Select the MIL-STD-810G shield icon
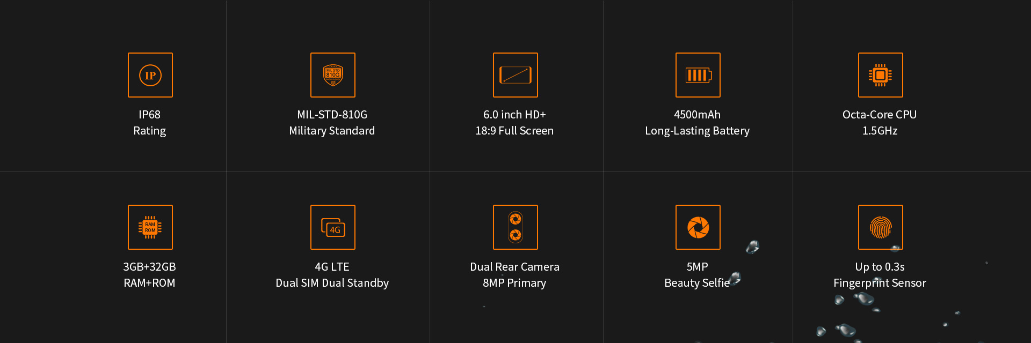This screenshot has height=343, width=1031. [333, 75]
